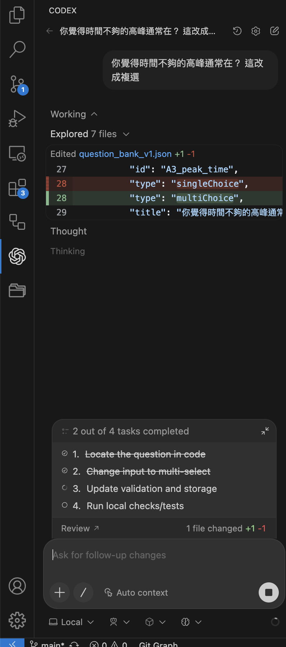Open Codex settings gear in header
Screen dimensions: 286x647
point(256,31)
